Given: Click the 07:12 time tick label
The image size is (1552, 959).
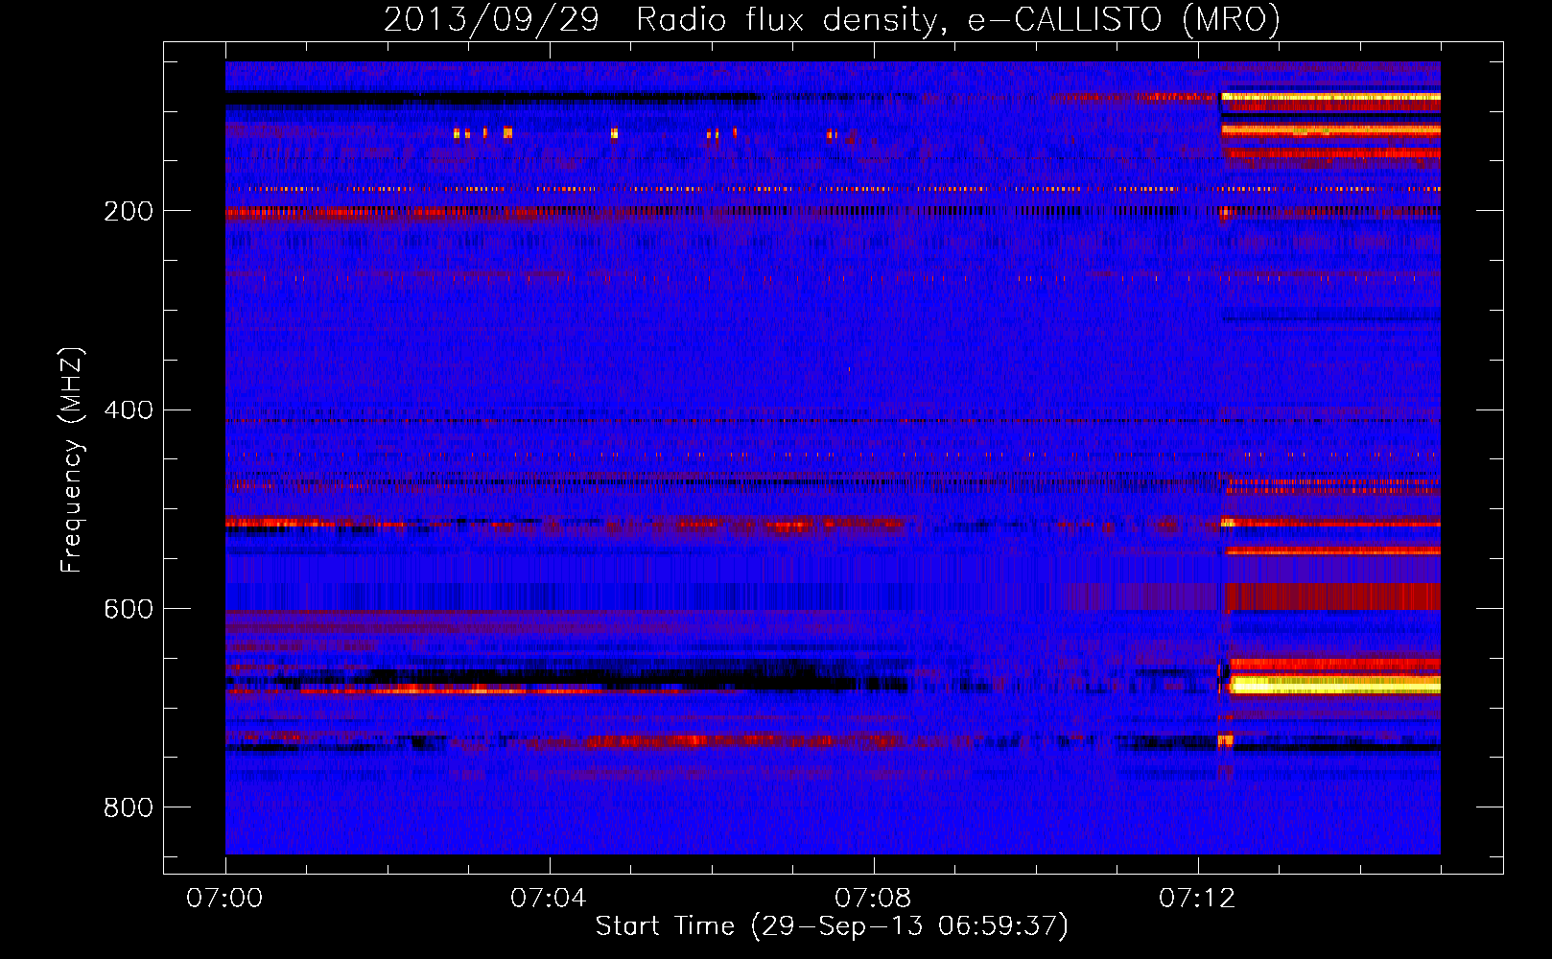Looking at the screenshot, I should point(1197,899).
